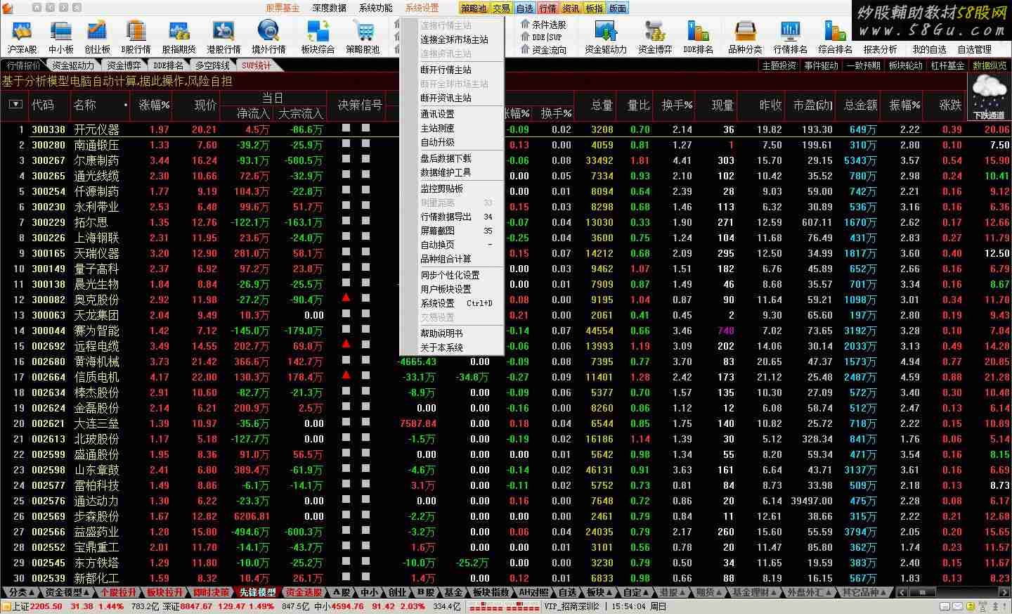This screenshot has height=614, width=1012.
Task: Toggle the 资讯 mode button
Action: [571, 8]
